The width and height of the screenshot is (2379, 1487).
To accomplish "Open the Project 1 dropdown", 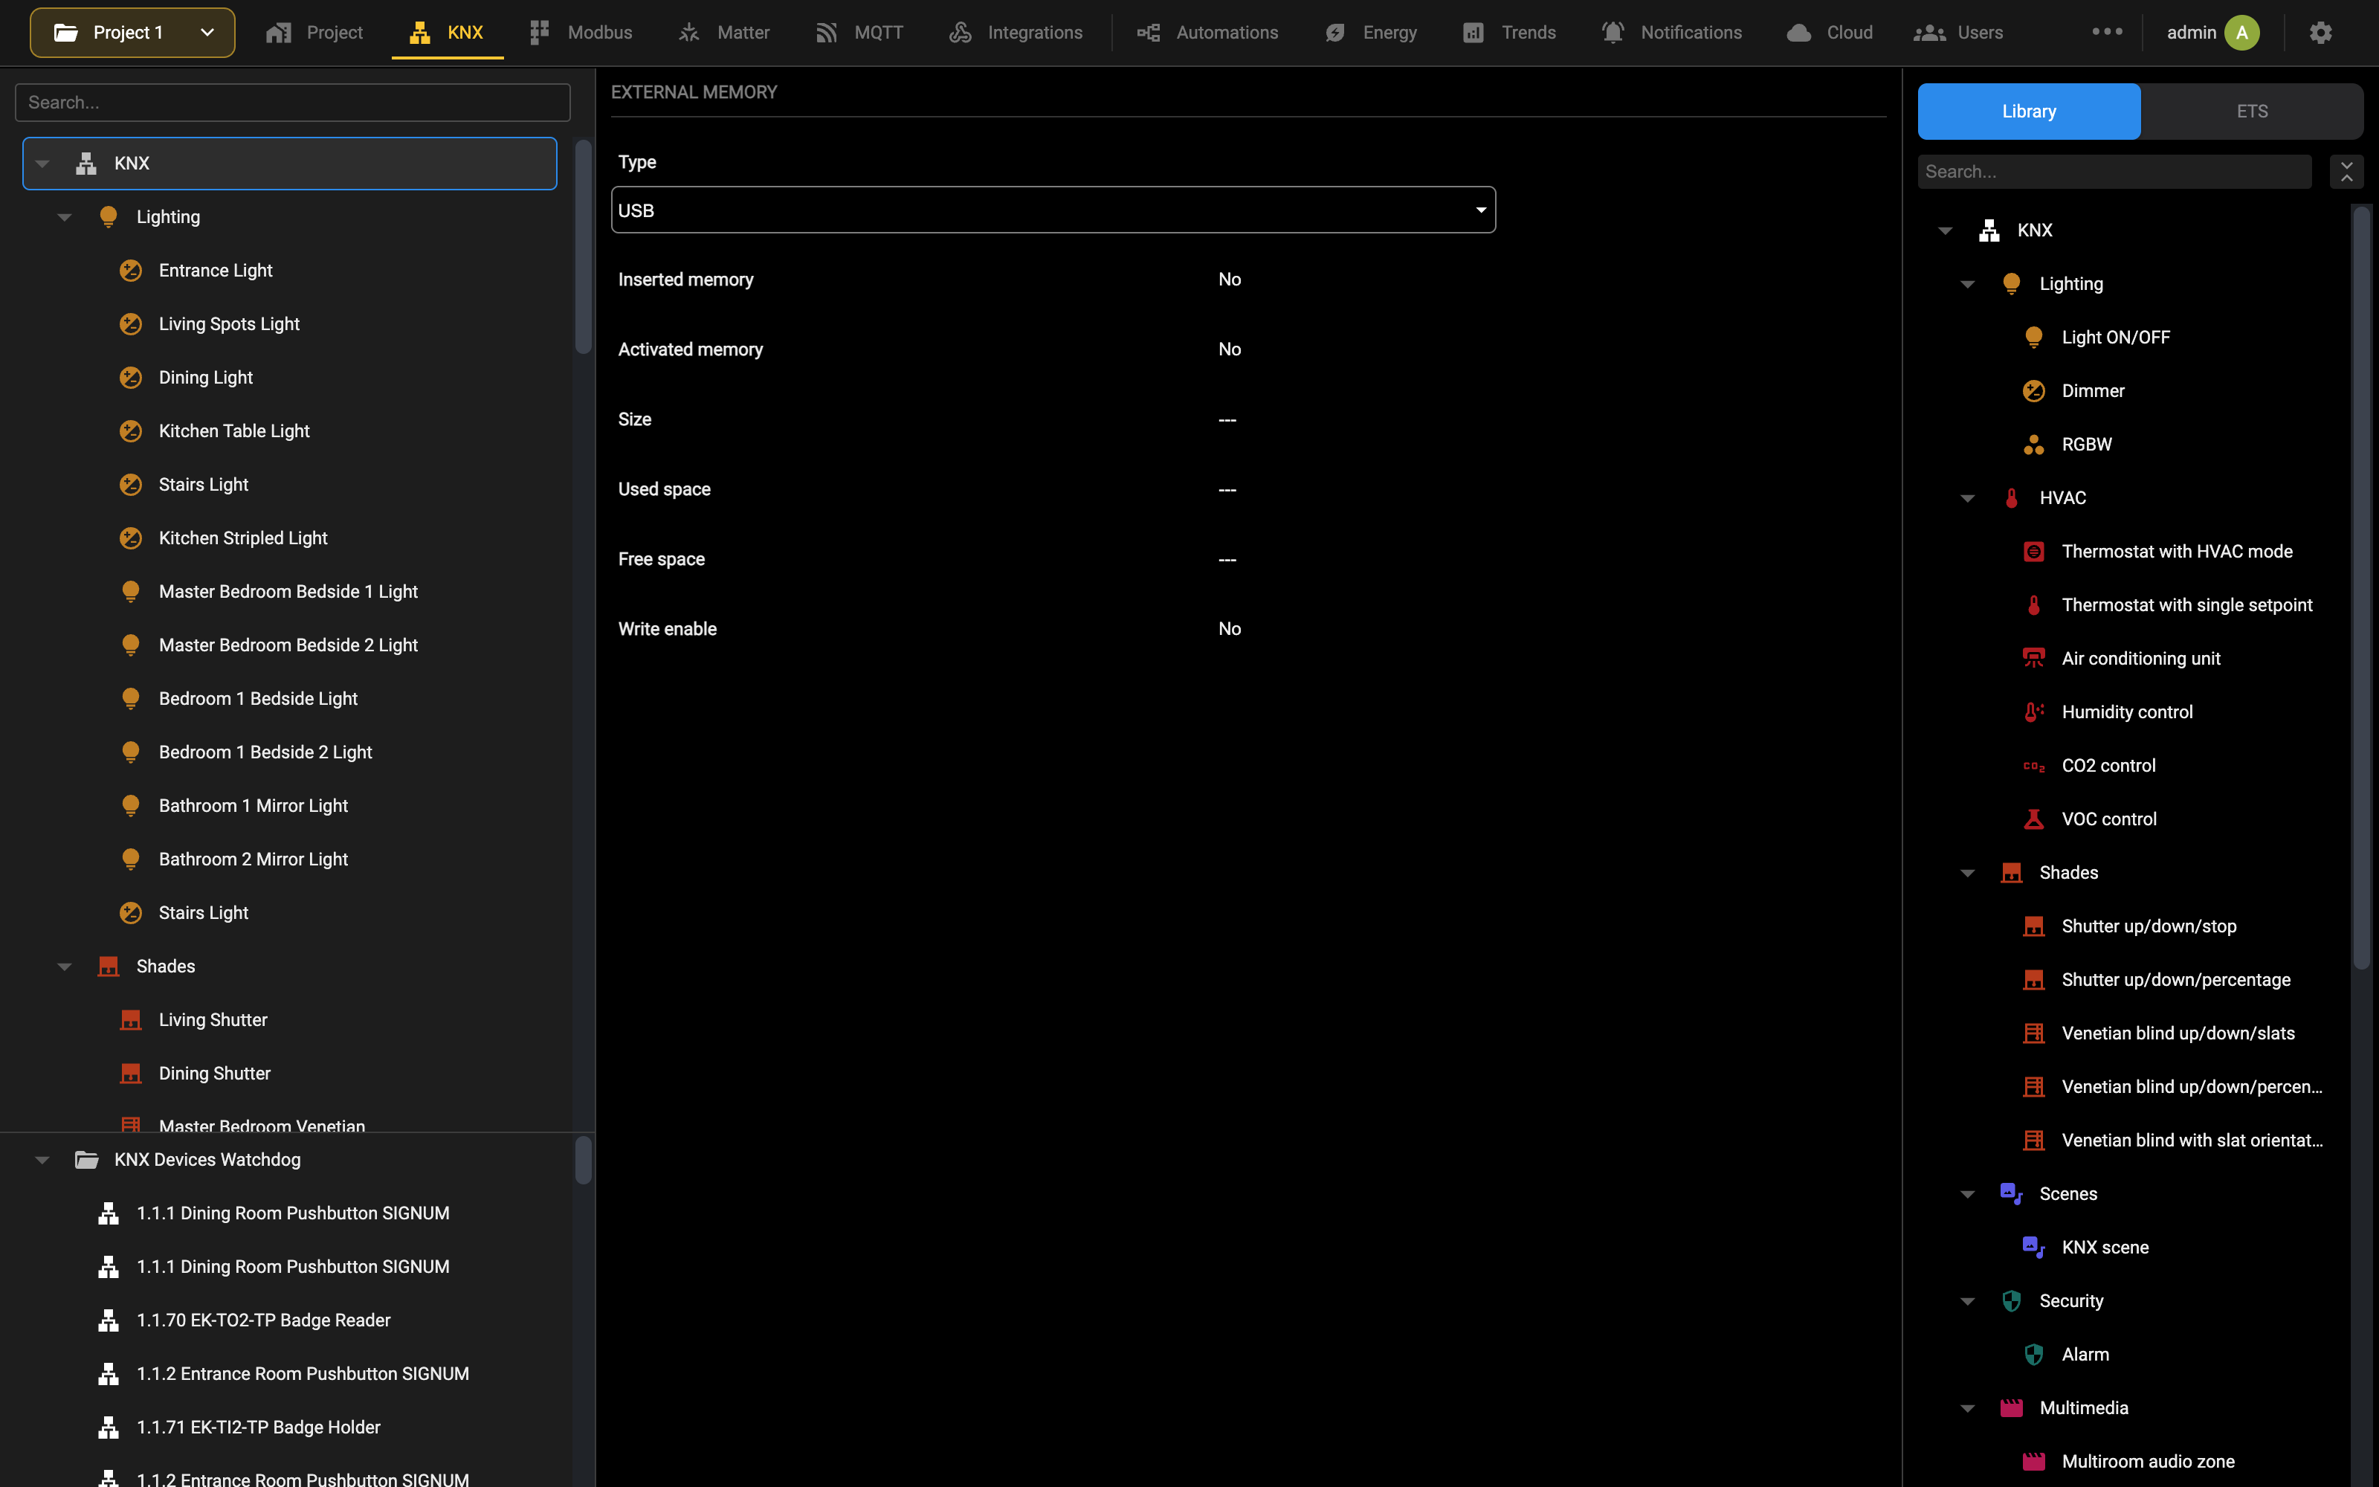I will pos(133,33).
